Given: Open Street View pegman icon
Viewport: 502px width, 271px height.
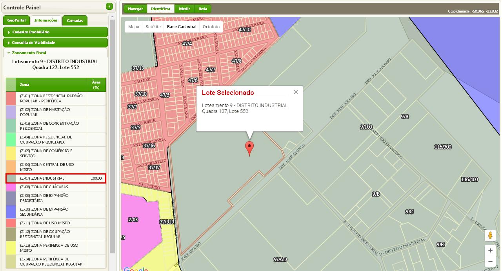Looking at the screenshot, I should [x=490, y=236].
